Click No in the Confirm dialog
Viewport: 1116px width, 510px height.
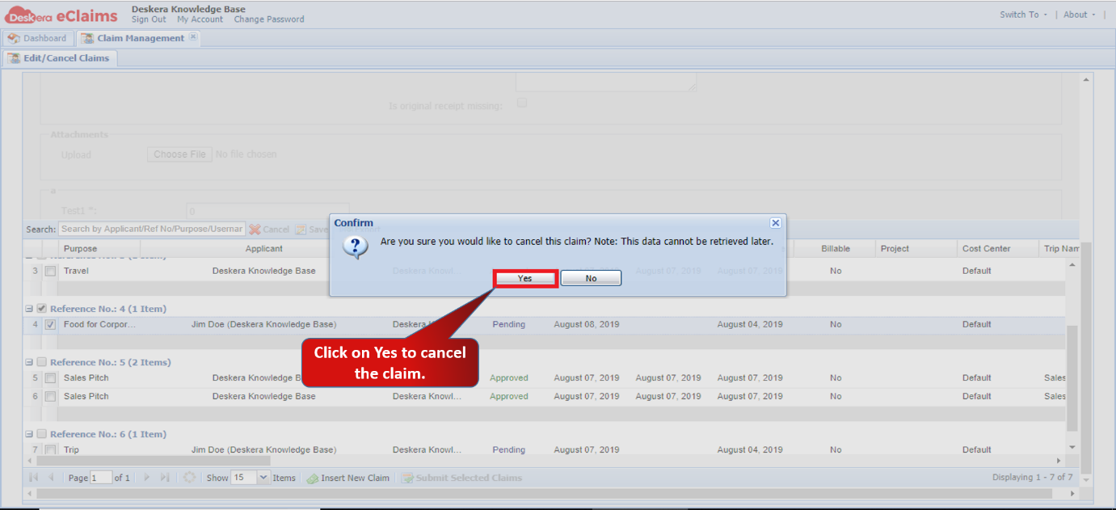pyautogui.click(x=591, y=278)
